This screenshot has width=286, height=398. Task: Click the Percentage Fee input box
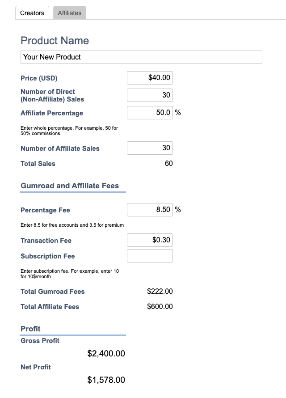tap(150, 210)
